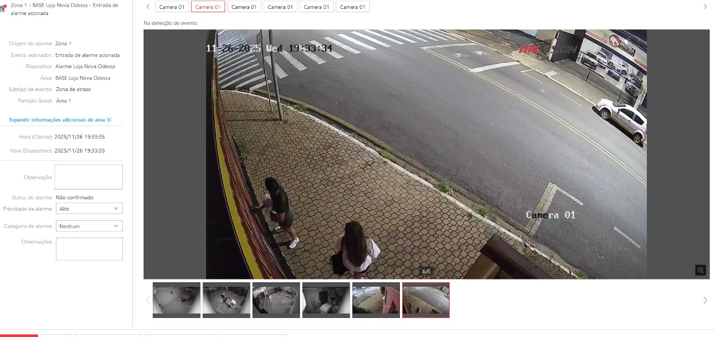
Task: Select the highlighted Camera 01 tab
Action: tap(207, 7)
